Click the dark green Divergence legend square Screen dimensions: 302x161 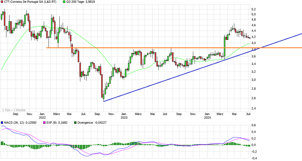(x=75, y=123)
